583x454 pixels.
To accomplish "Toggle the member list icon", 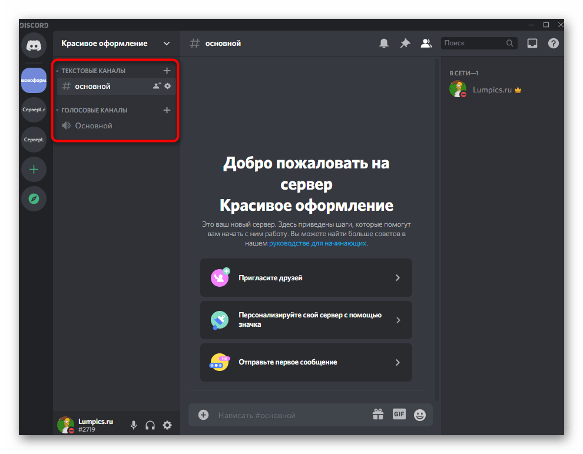I will click(x=426, y=44).
